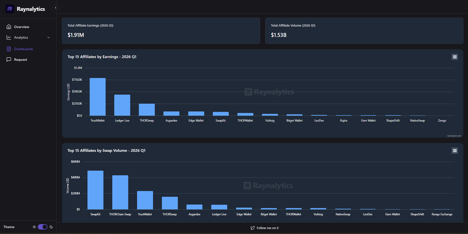Click the THORWallet bar in Earnings chart

click(245, 114)
